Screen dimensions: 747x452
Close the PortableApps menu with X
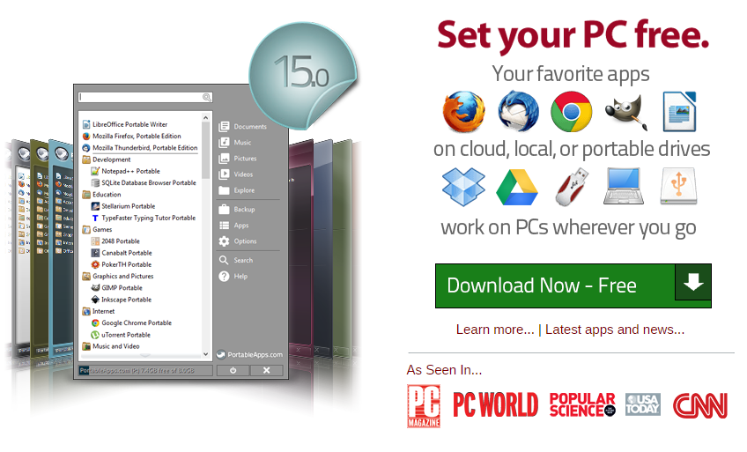pyautogui.click(x=266, y=370)
